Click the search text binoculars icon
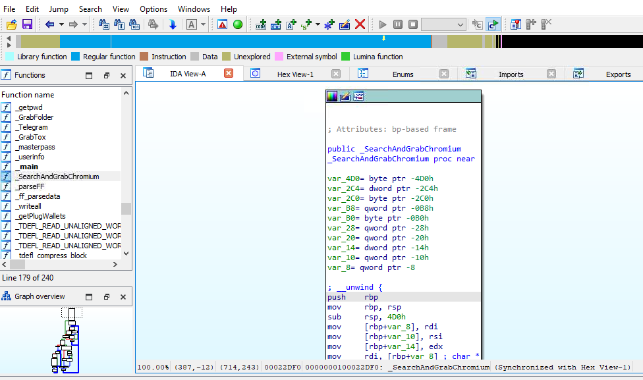 pos(119,24)
